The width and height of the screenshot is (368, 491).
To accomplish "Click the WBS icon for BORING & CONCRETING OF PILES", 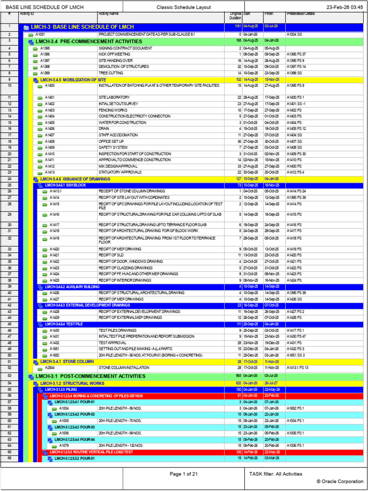I will tap(45, 396).
